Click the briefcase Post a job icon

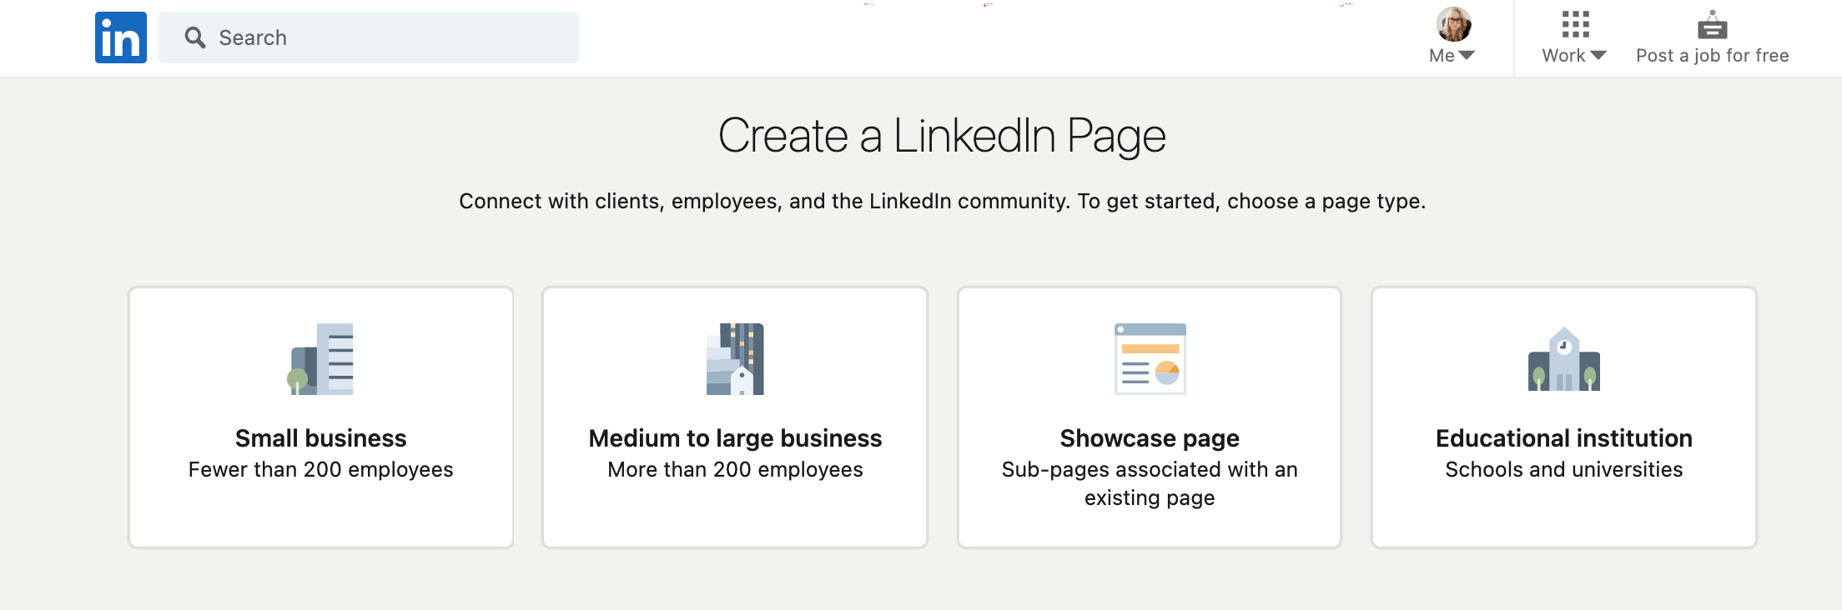1712,25
